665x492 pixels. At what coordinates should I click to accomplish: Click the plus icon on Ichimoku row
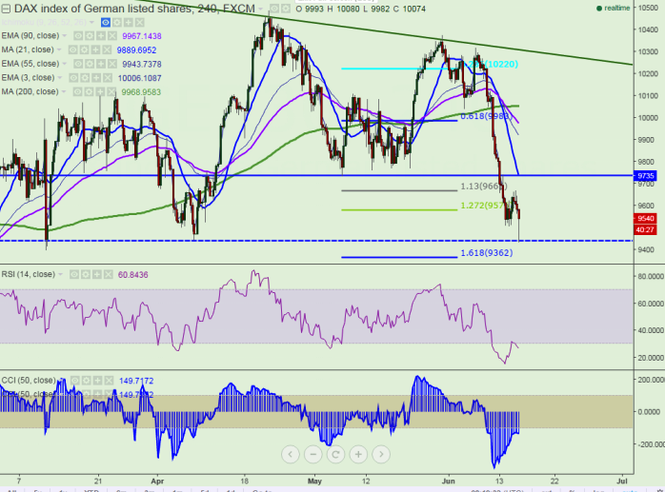[128, 23]
